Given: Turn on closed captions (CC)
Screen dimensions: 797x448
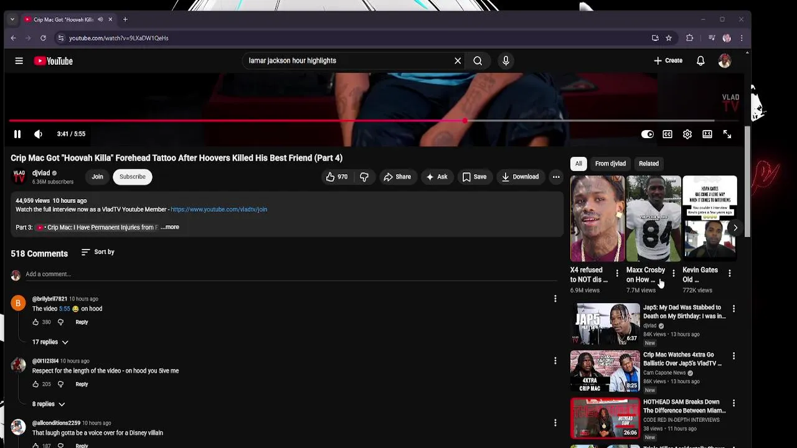Looking at the screenshot, I should pos(667,134).
